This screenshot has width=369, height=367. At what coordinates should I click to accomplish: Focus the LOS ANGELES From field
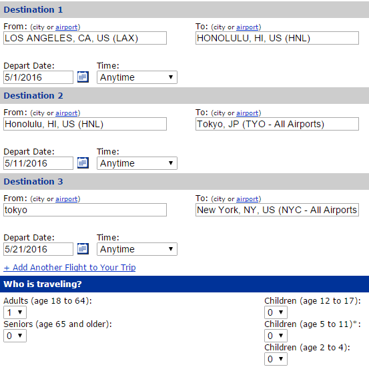[85, 38]
